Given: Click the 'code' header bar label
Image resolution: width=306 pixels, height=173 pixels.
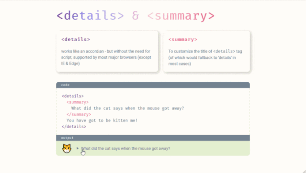Looking at the screenshot, I should [x=65, y=85].
